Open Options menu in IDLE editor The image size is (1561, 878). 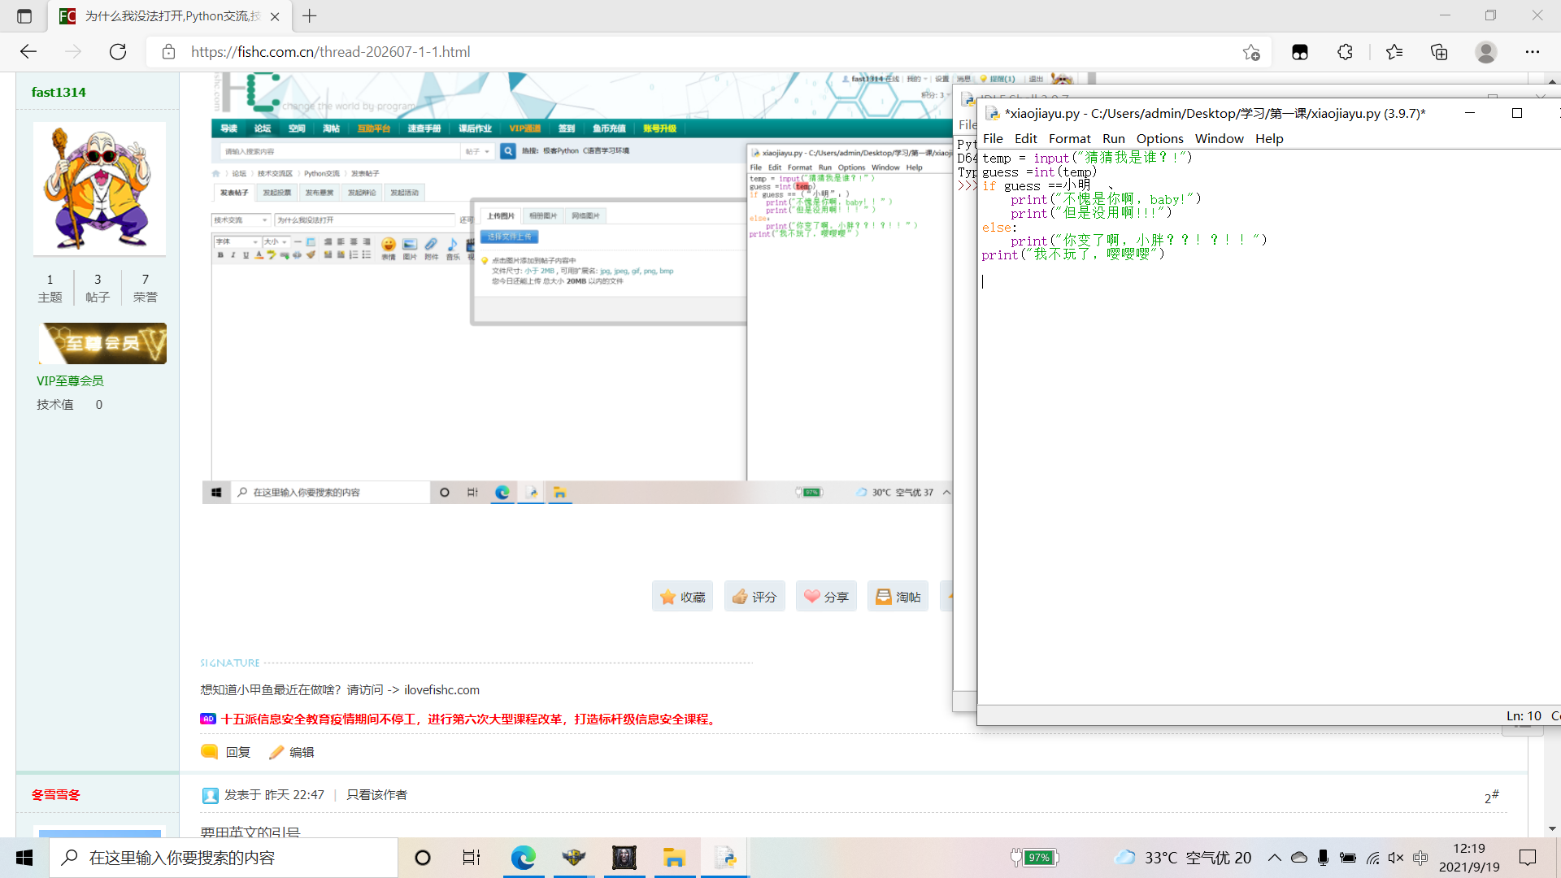click(1159, 139)
